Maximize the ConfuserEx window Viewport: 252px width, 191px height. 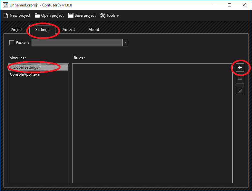229,5
